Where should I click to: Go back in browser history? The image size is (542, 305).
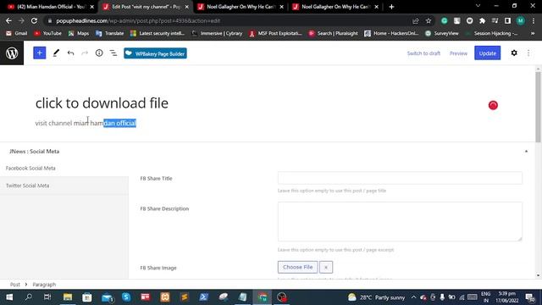click(8, 20)
